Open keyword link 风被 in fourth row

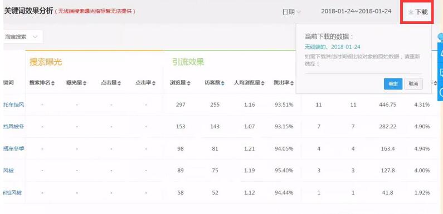click(8, 171)
